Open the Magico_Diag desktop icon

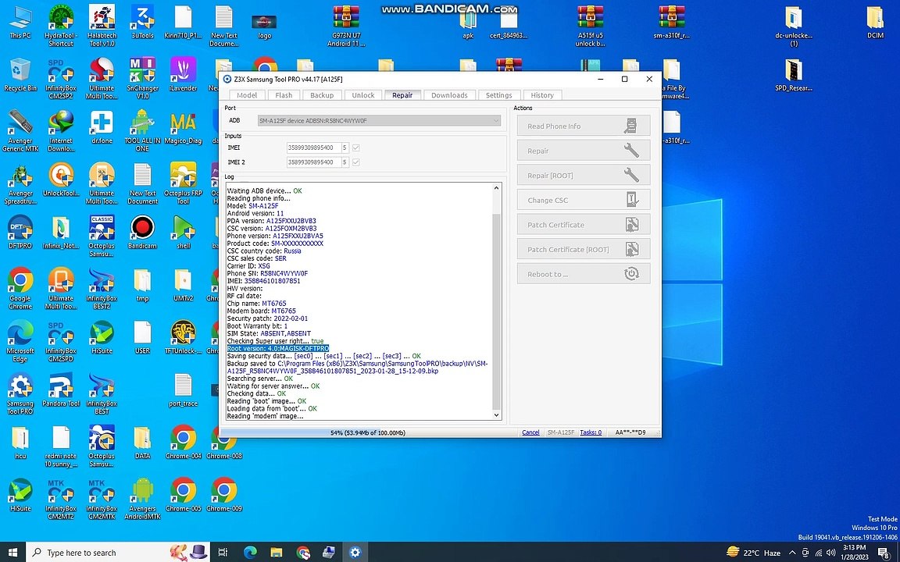point(183,127)
